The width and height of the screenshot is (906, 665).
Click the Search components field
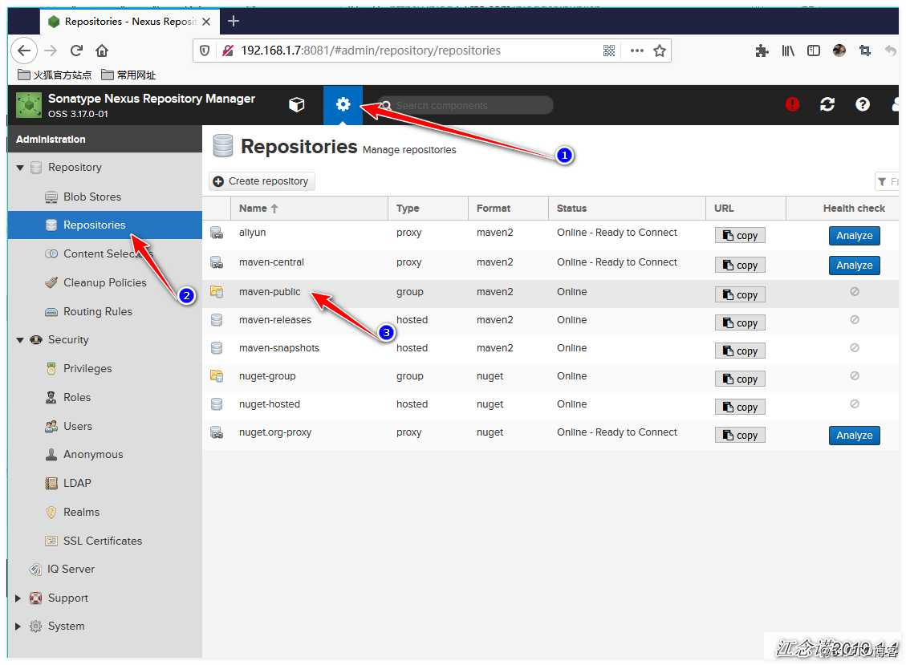click(465, 105)
